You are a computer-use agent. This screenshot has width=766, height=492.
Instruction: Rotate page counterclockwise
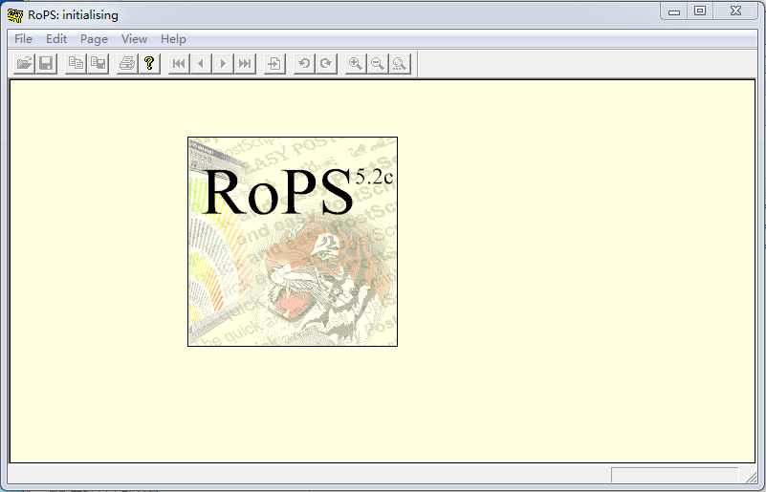(x=304, y=63)
